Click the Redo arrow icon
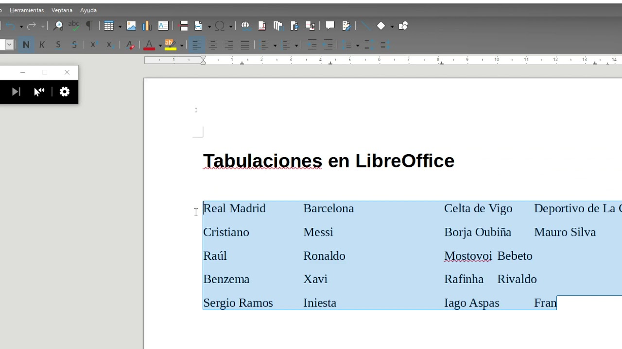 (32, 26)
